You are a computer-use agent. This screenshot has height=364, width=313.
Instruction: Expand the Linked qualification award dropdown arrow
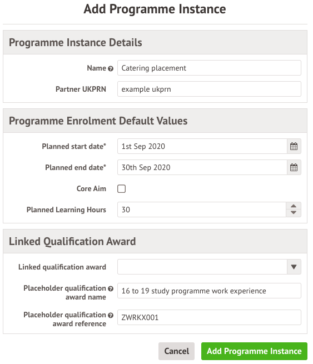pos(294,267)
